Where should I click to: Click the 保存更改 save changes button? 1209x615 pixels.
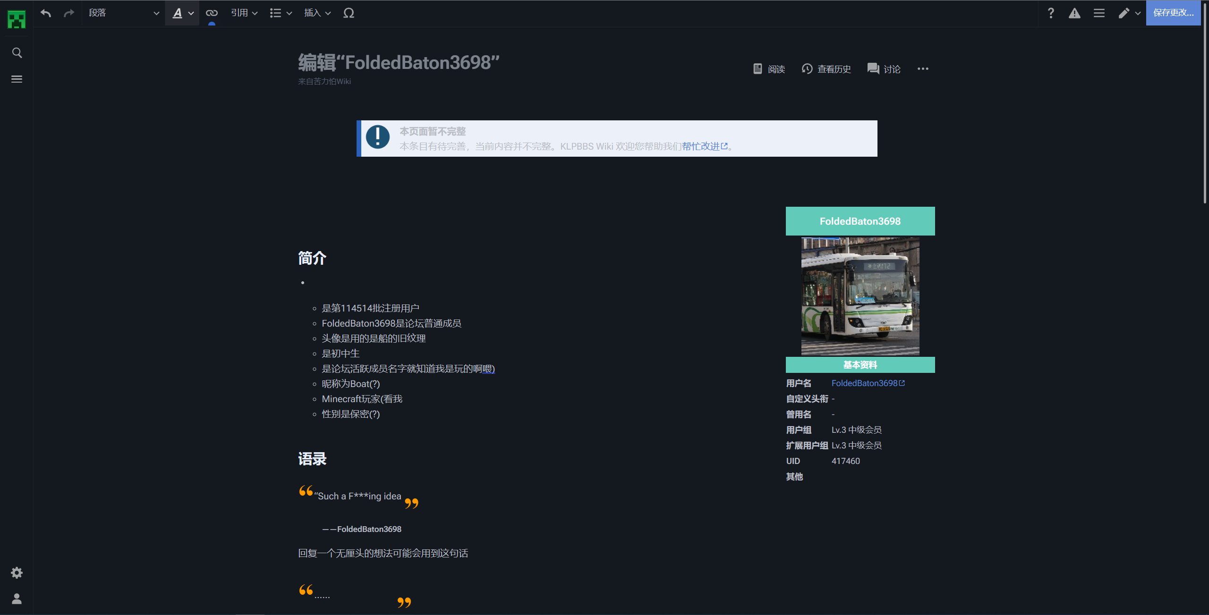tap(1173, 13)
